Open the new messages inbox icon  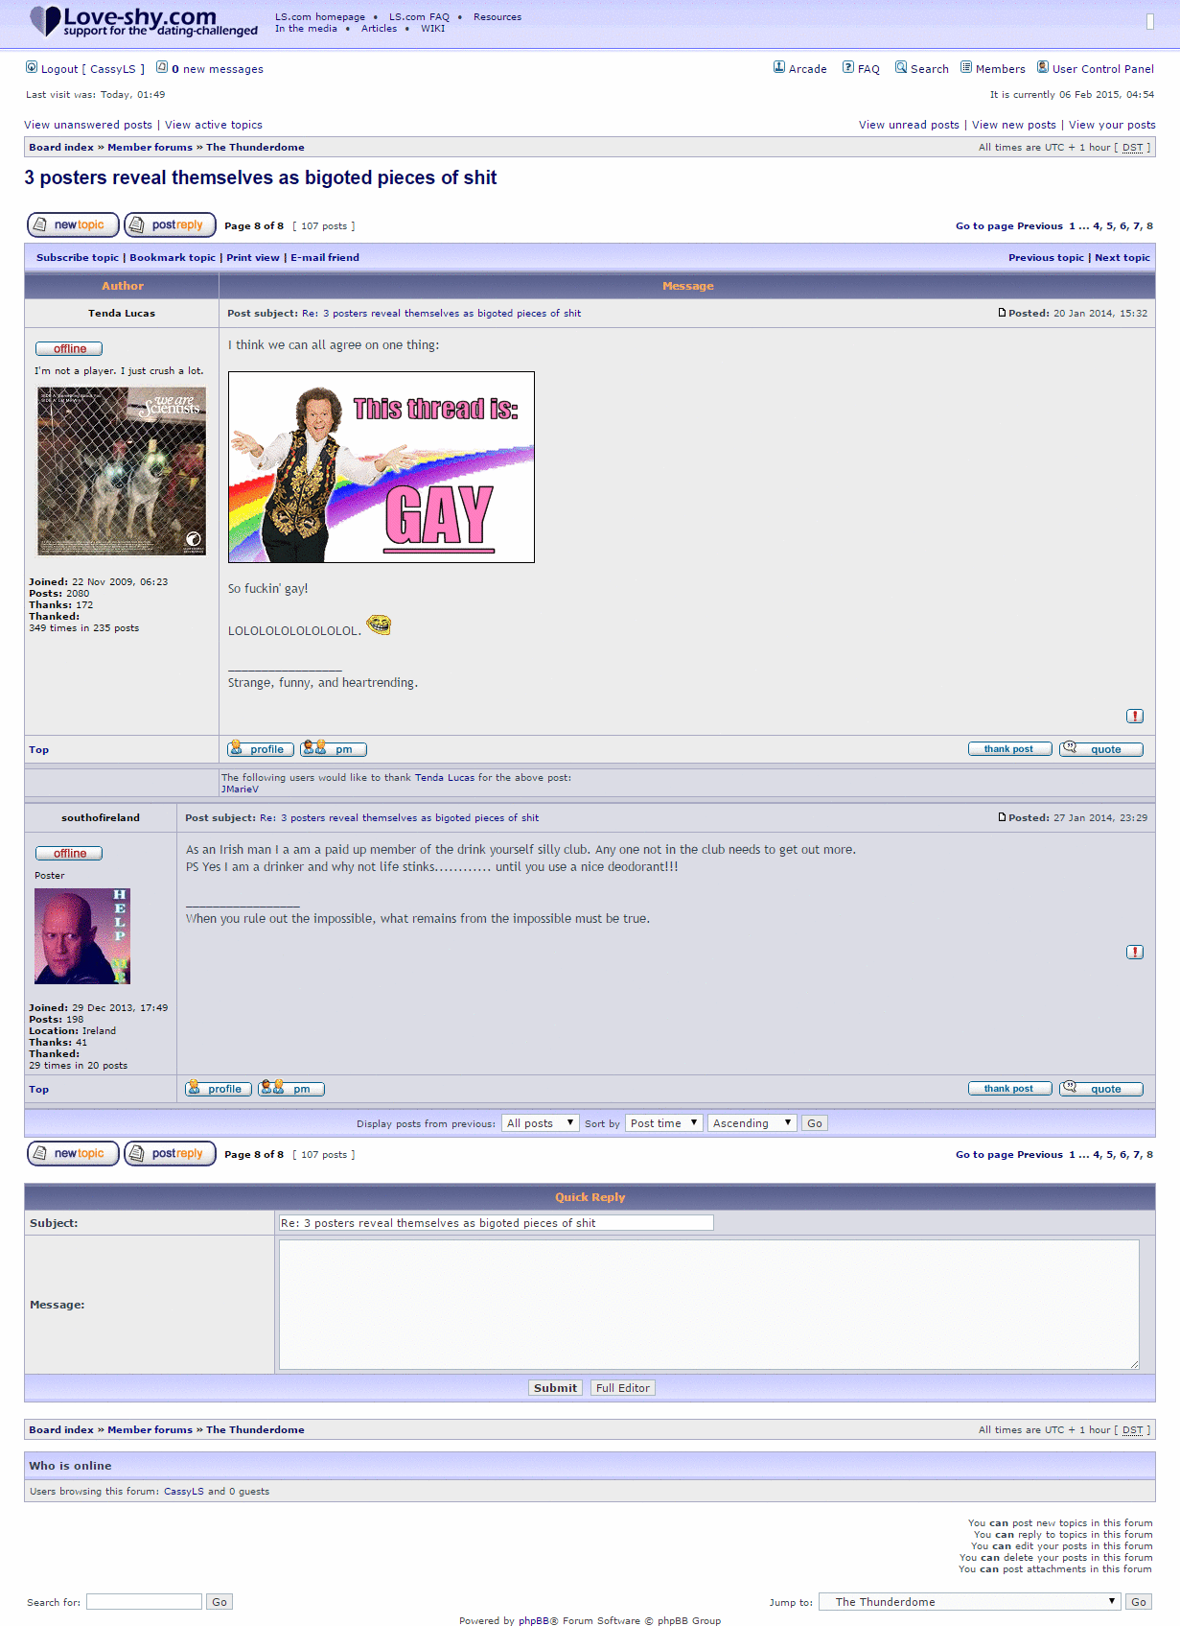[162, 67]
